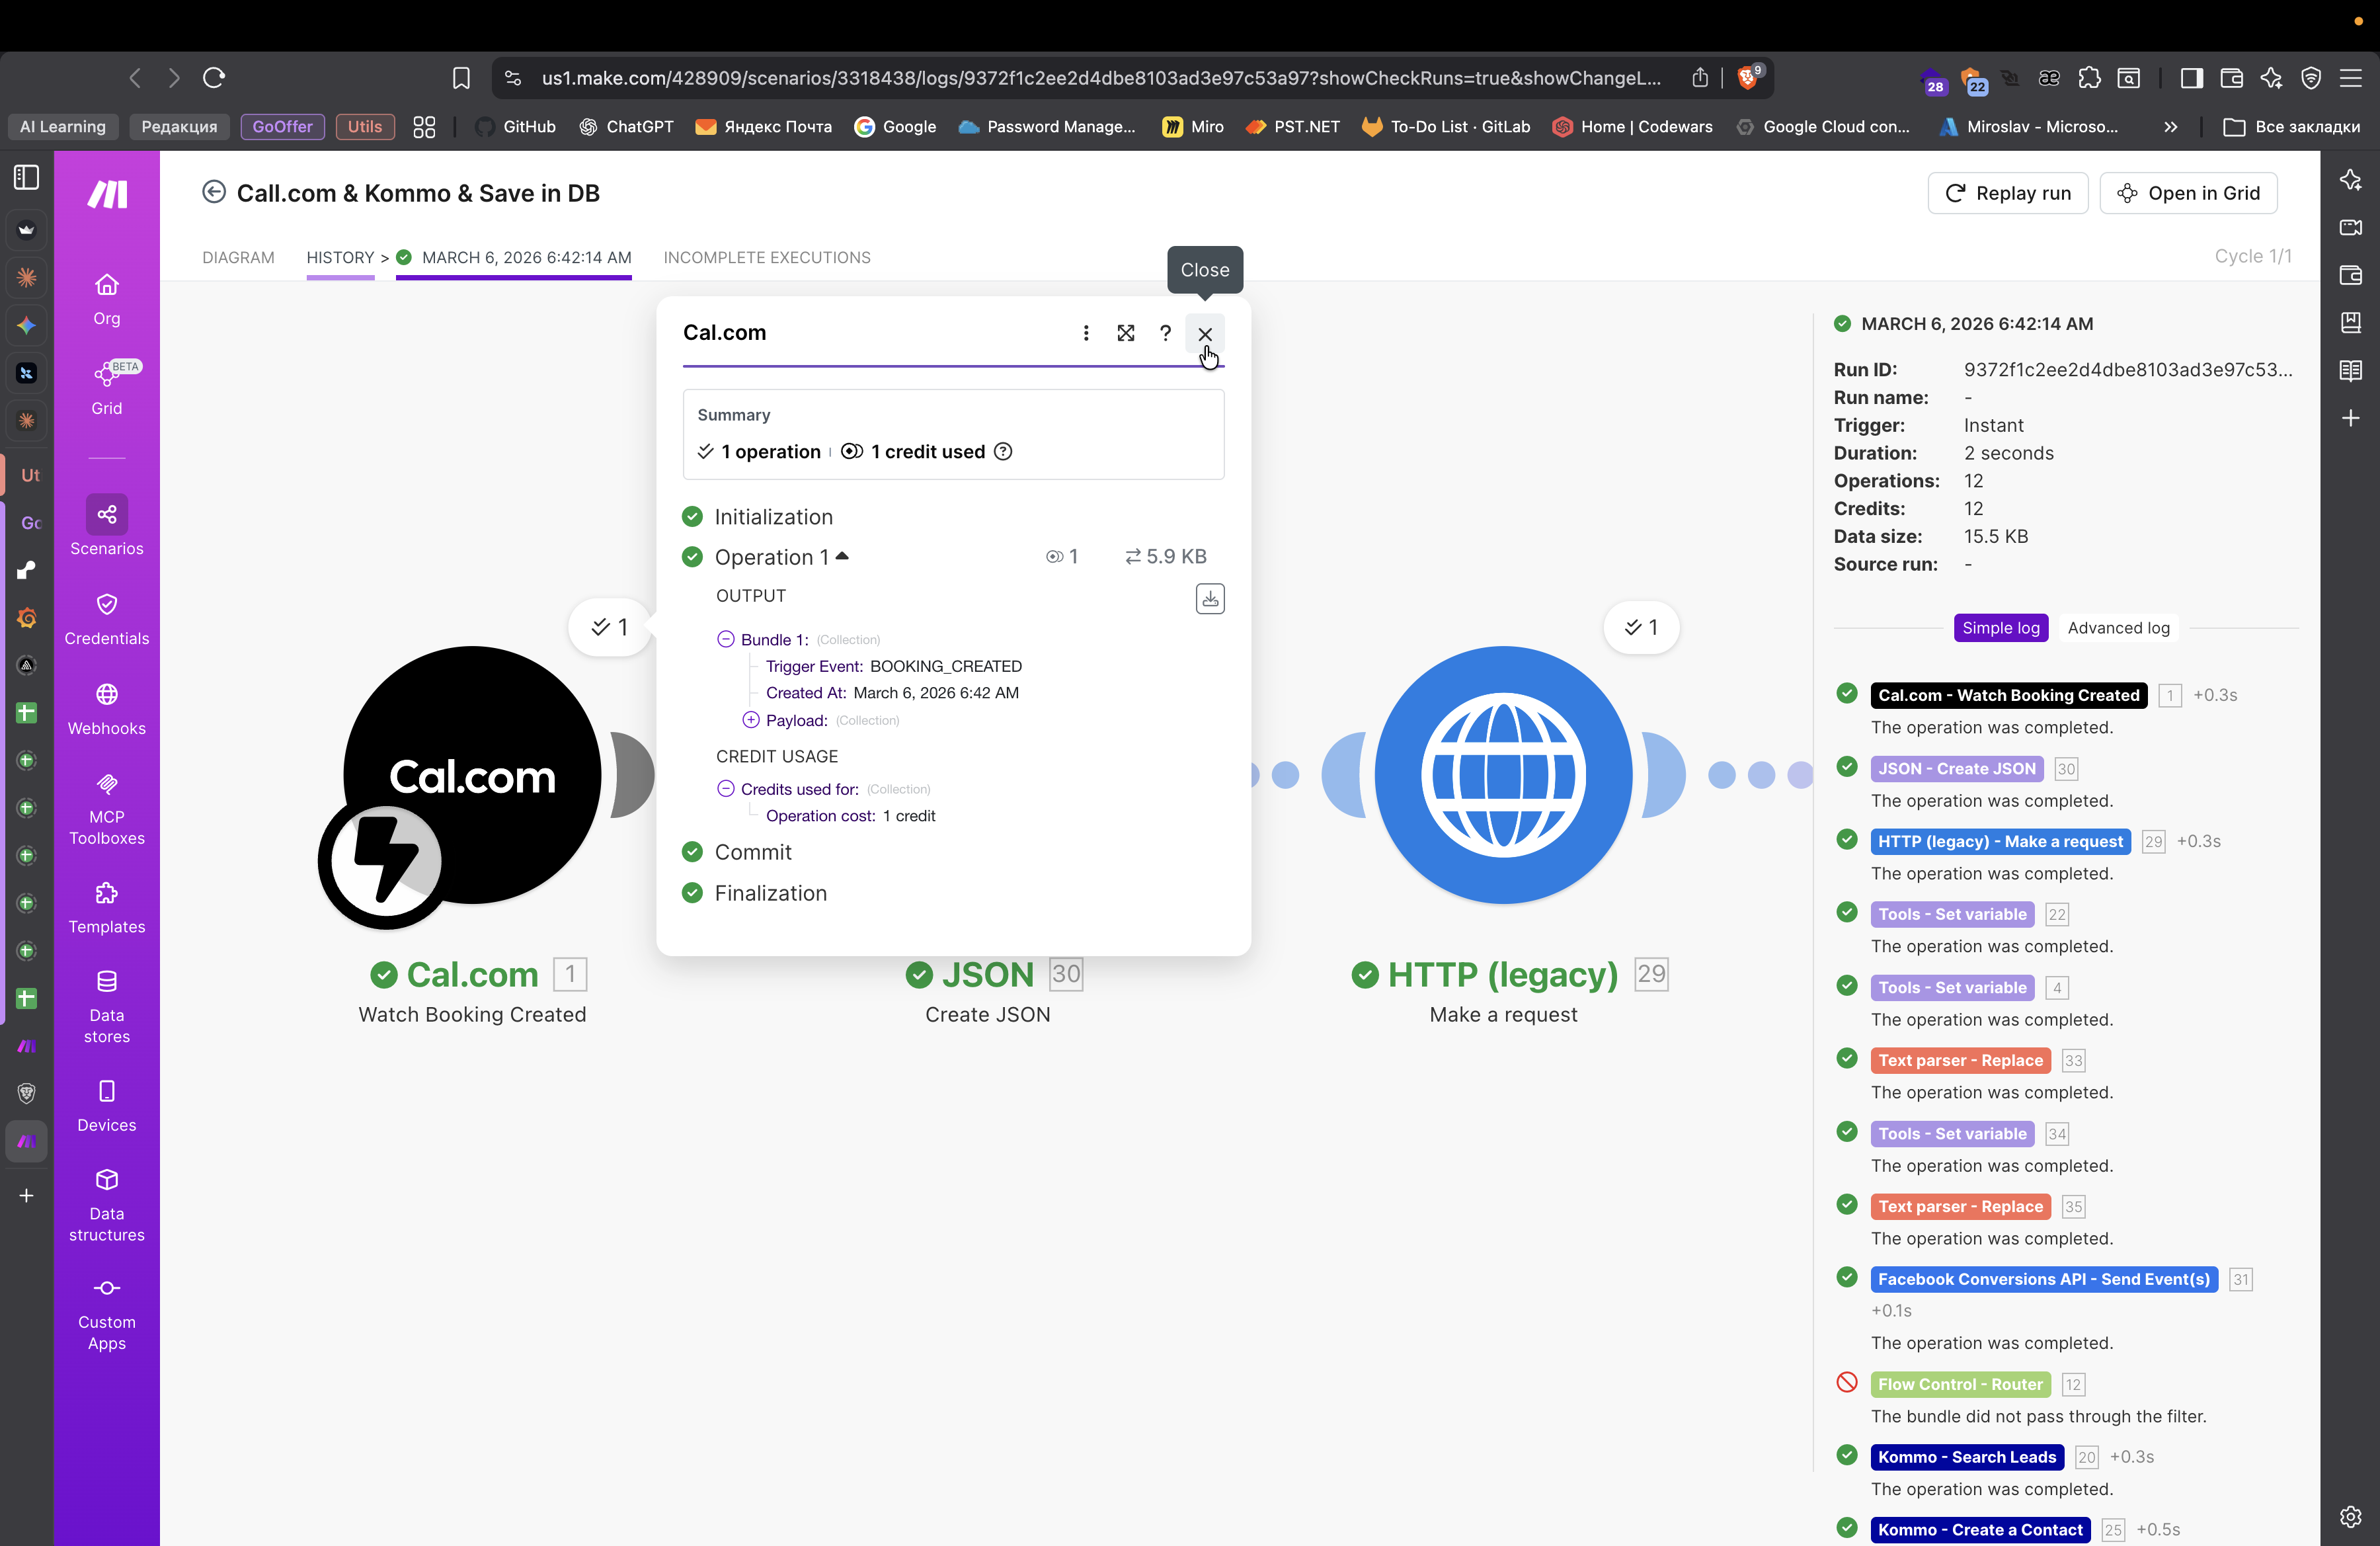Open the INCOMPLETE EXECUTIONS tab
The height and width of the screenshot is (1546, 2380).
(x=767, y=257)
